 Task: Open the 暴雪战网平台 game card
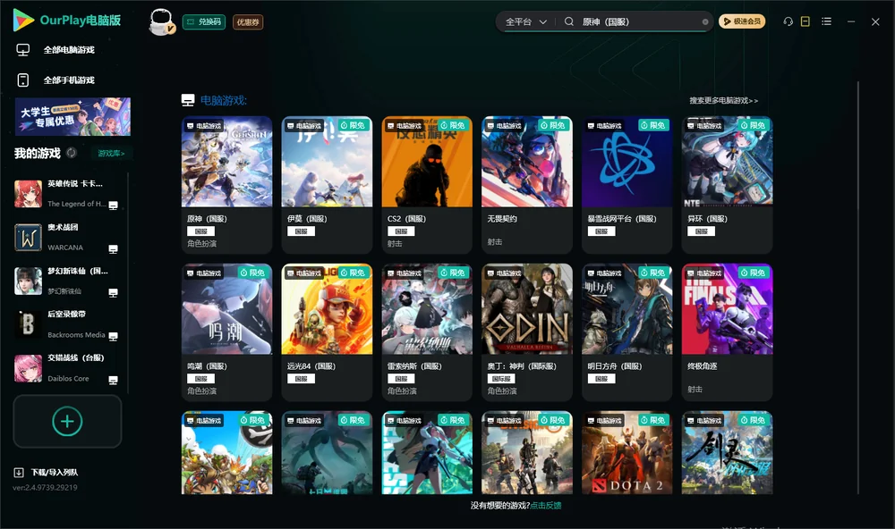coord(626,185)
